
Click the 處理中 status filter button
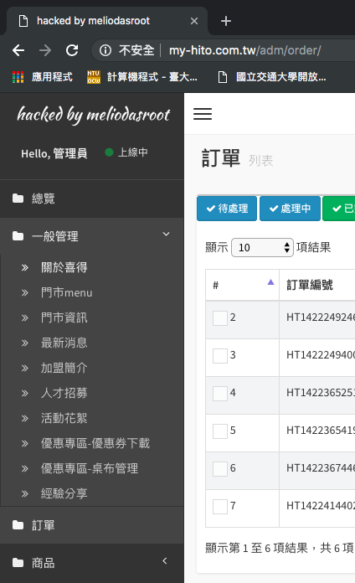(290, 209)
